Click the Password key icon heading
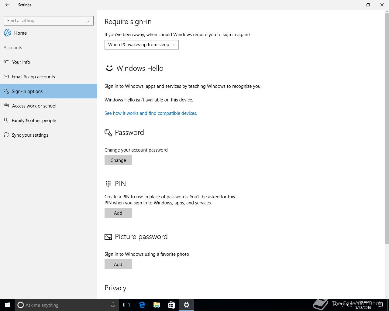This screenshot has height=311, width=389. (108, 133)
